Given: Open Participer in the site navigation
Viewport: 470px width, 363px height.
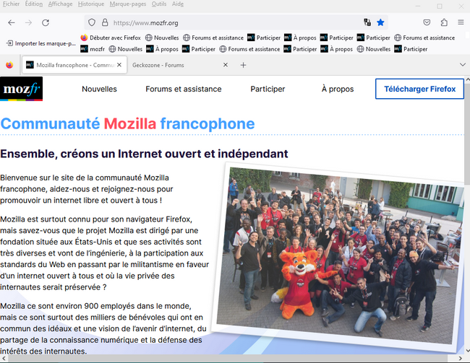Looking at the screenshot, I should (268, 89).
